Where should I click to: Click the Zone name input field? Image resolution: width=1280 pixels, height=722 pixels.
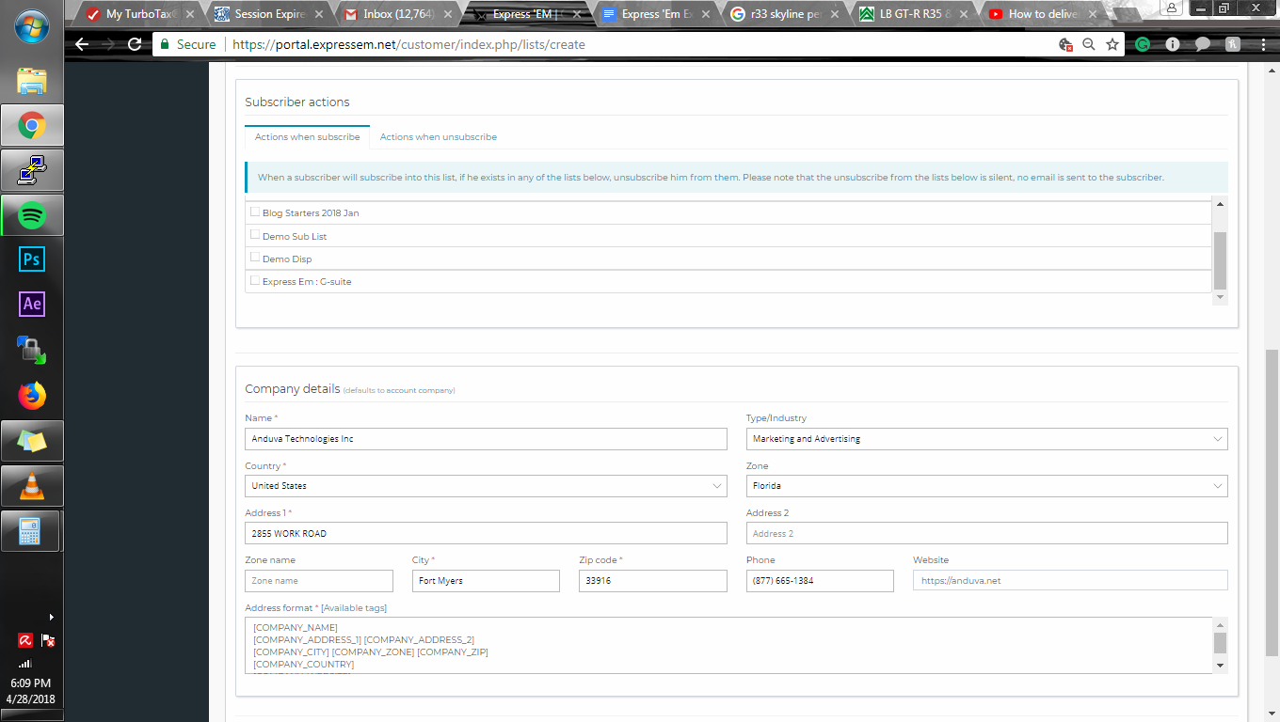click(319, 581)
